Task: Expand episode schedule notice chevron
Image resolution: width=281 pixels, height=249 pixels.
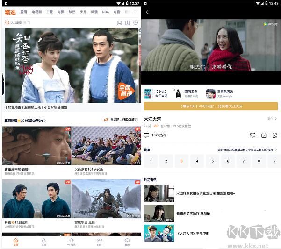Action: (276, 149)
